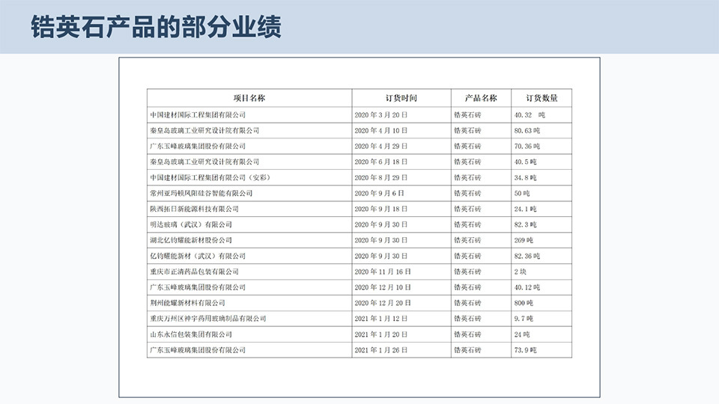The image size is (719, 404).
Task: Select the quantity "82.36吨"
Action: pyautogui.click(x=527, y=256)
